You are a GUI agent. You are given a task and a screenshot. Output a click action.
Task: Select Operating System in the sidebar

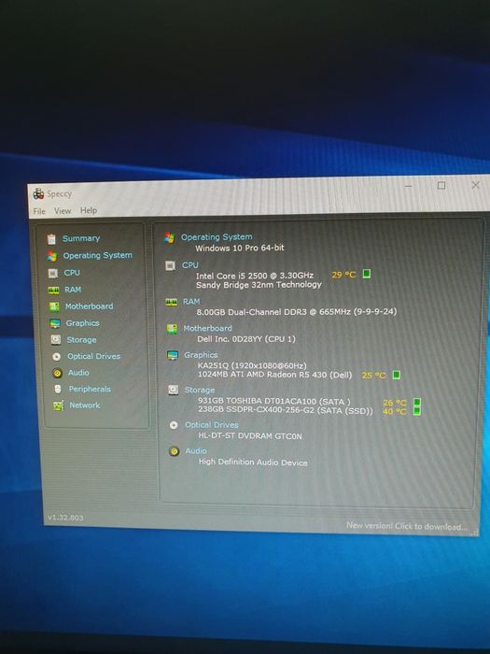(x=97, y=255)
